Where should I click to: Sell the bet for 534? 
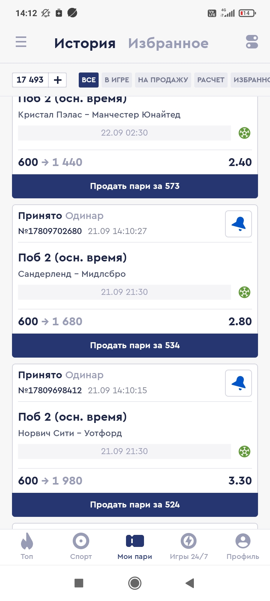135,346
